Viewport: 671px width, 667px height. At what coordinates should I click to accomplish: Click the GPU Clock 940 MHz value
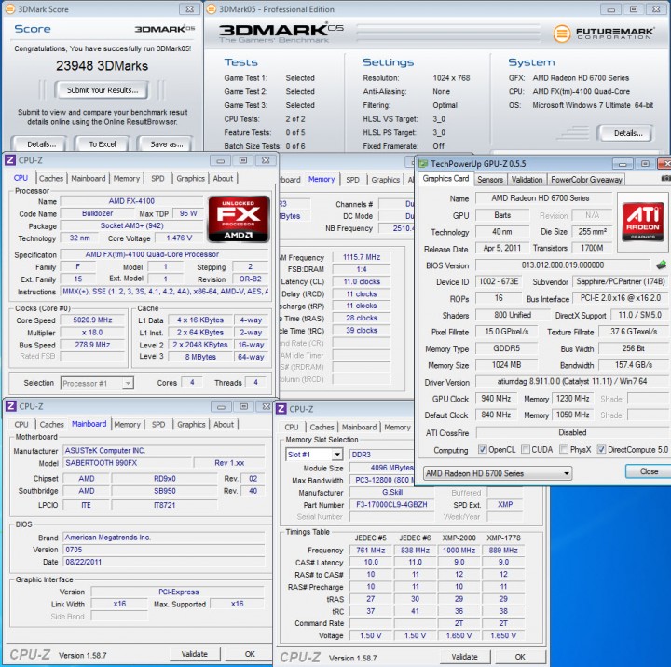point(496,399)
